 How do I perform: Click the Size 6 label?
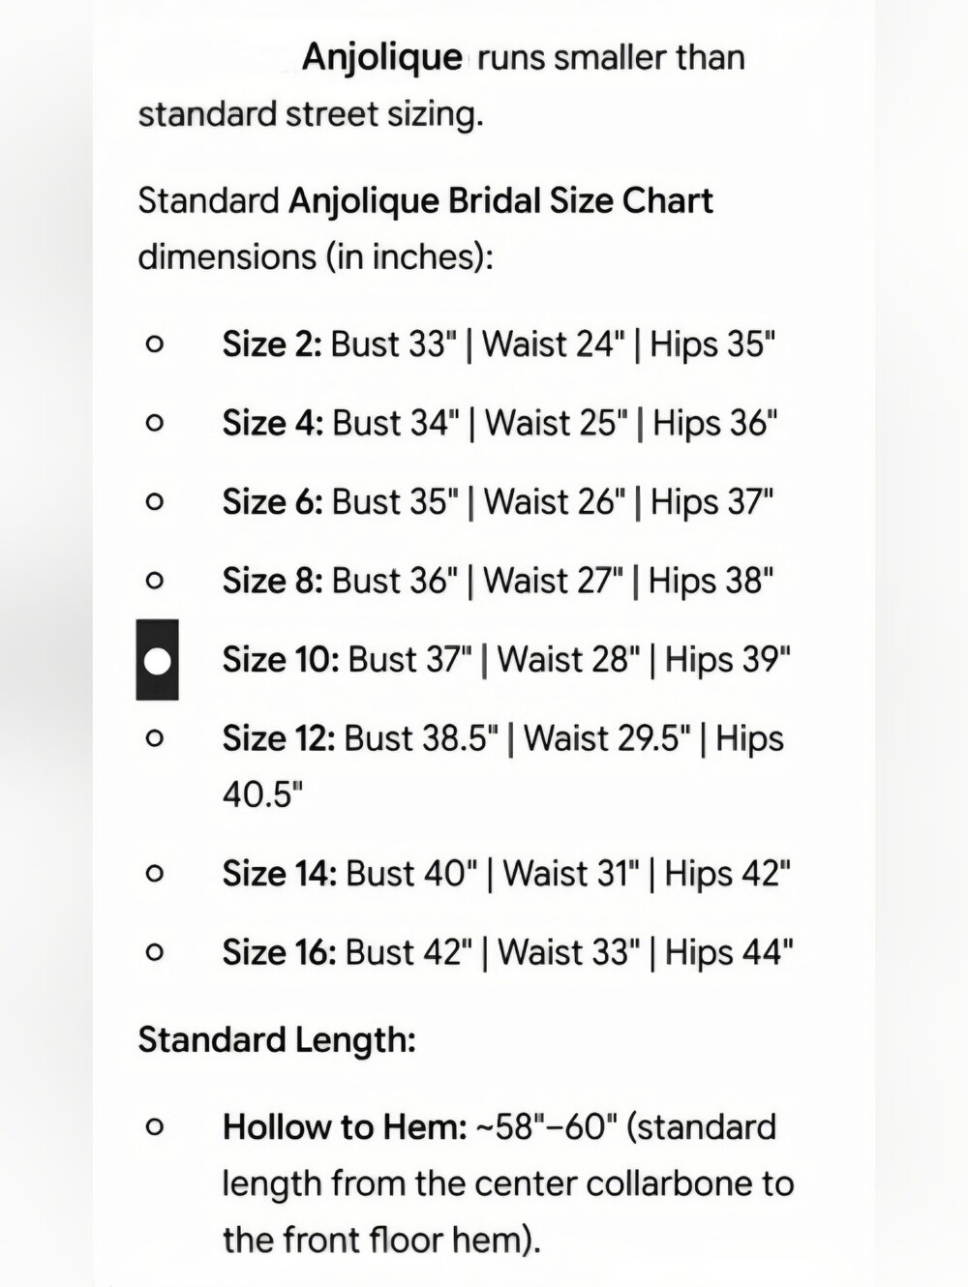272,502
